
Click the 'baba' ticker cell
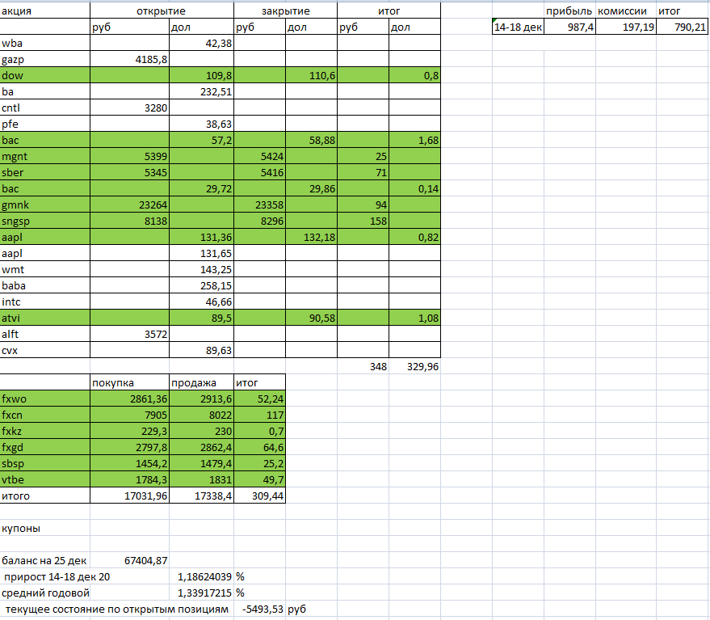(x=44, y=285)
